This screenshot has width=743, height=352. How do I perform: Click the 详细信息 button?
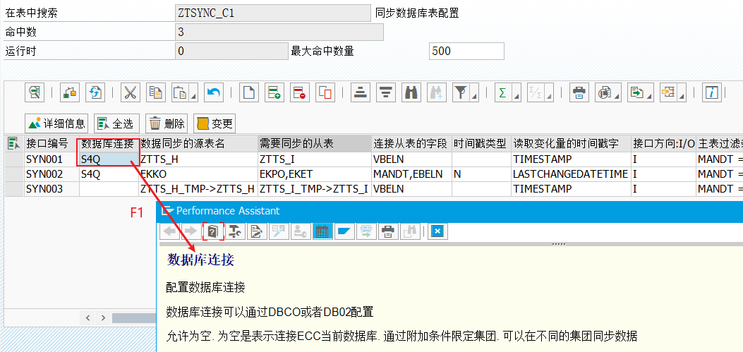[57, 123]
